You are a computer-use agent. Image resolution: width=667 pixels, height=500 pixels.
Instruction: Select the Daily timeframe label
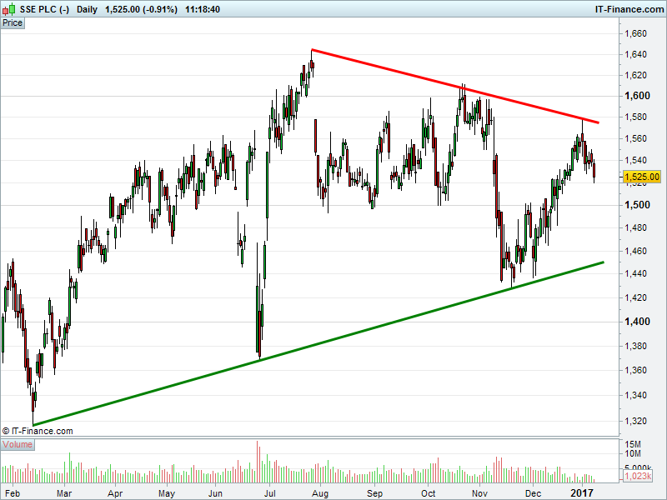pos(87,9)
